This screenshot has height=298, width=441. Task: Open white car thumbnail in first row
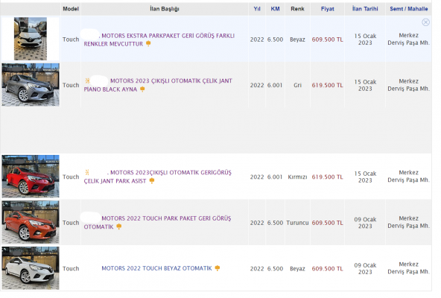pos(31,39)
